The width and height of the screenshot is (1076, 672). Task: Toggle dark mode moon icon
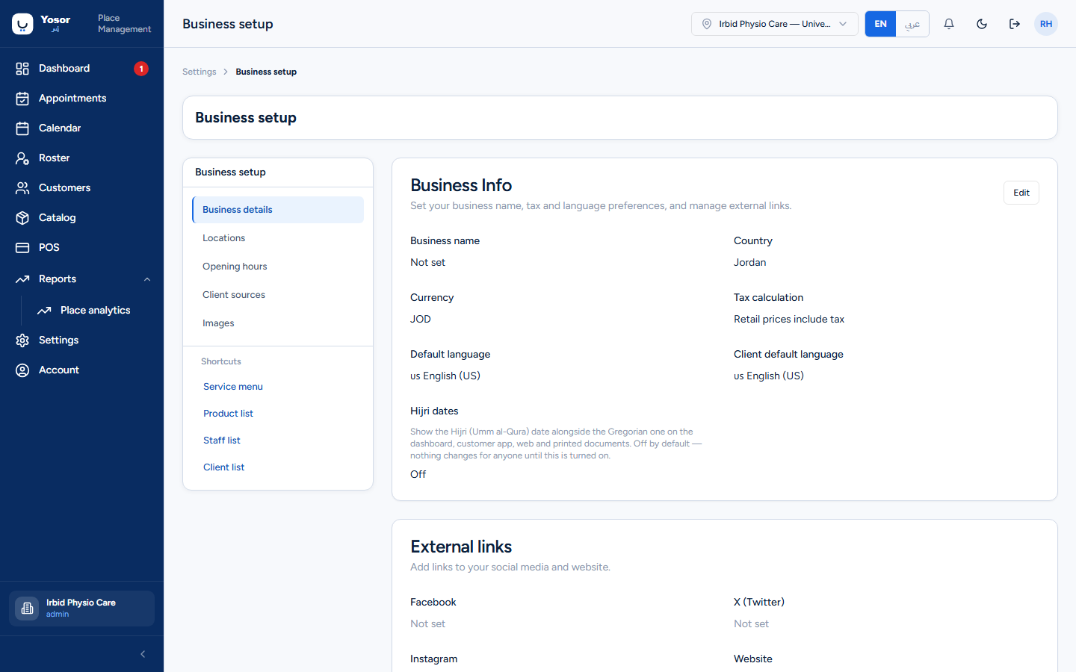click(x=982, y=24)
